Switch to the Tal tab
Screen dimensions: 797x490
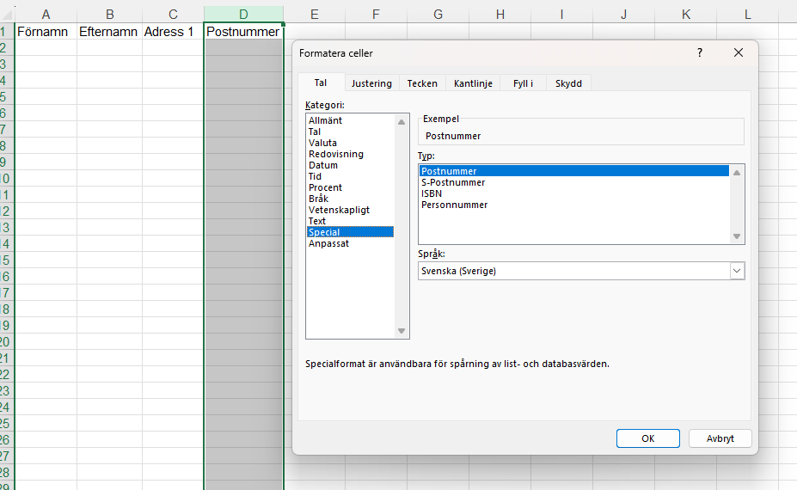coord(320,83)
